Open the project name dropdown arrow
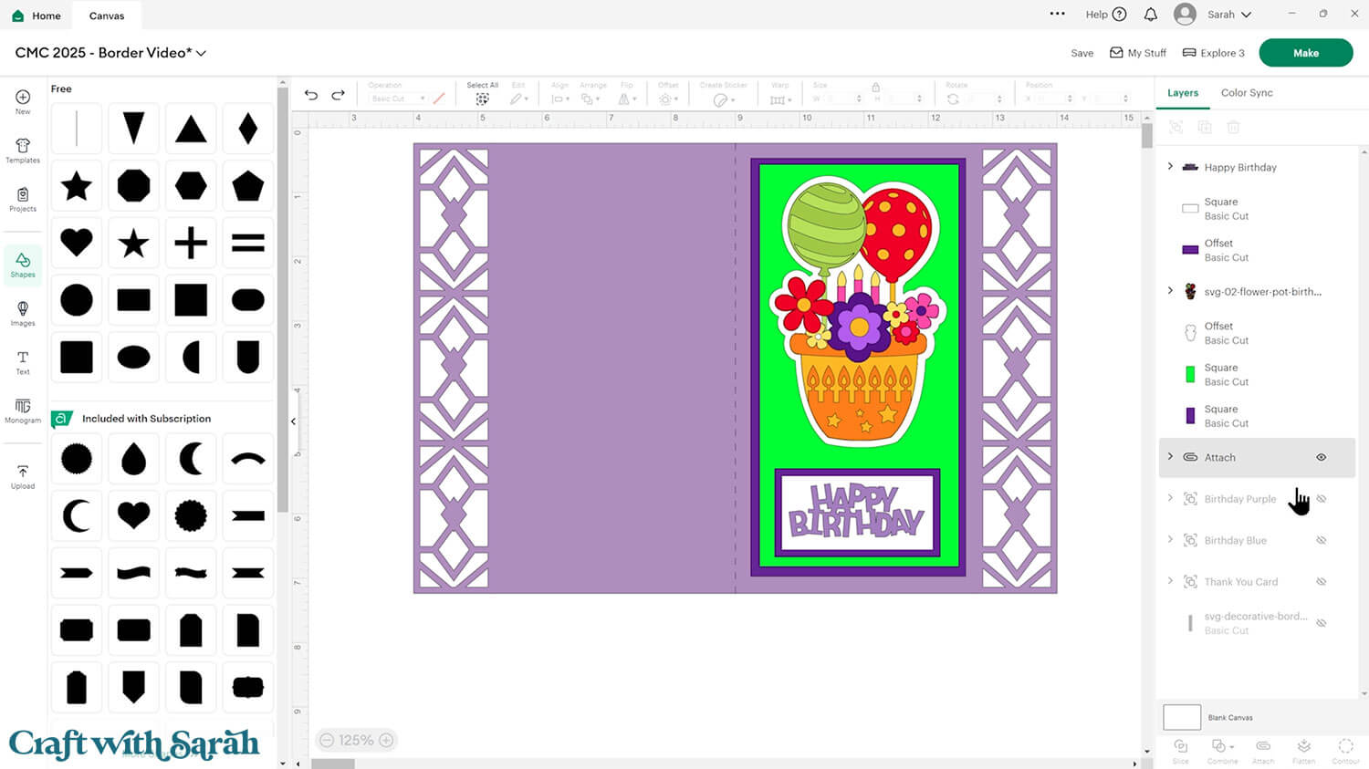The width and height of the screenshot is (1369, 769). coord(202,53)
